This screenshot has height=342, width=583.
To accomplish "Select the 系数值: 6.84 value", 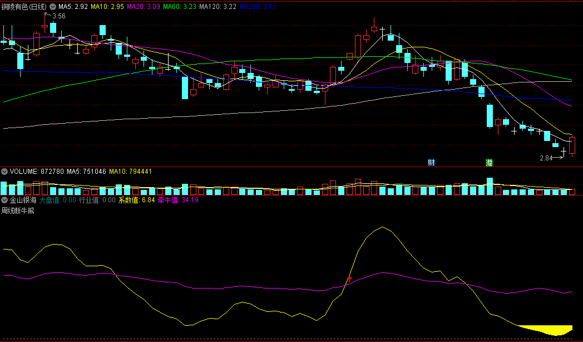I will pos(136,200).
